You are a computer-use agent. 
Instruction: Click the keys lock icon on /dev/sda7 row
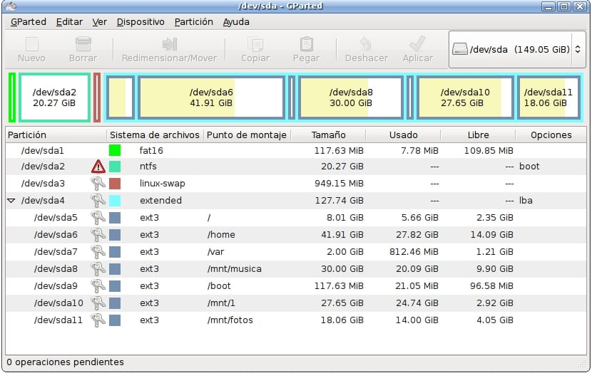98,252
